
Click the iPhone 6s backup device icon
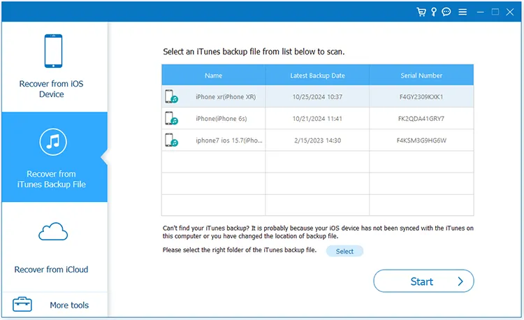tap(170, 118)
